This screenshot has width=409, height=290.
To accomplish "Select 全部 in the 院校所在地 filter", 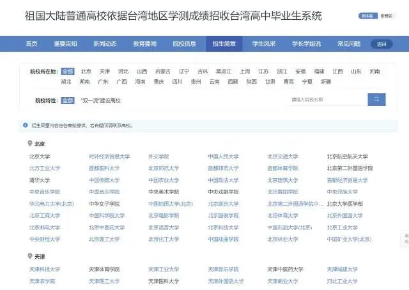I will [68, 71].
